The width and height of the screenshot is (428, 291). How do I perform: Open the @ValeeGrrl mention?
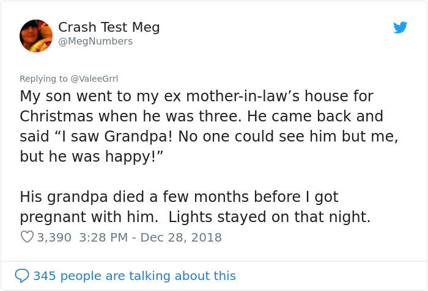point(94,78)
